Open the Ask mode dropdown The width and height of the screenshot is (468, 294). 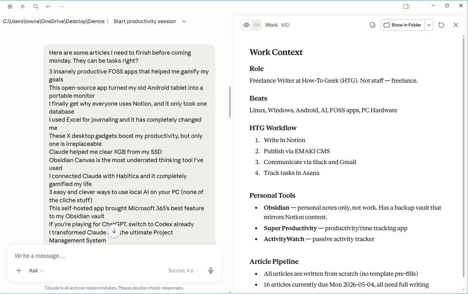36,271
